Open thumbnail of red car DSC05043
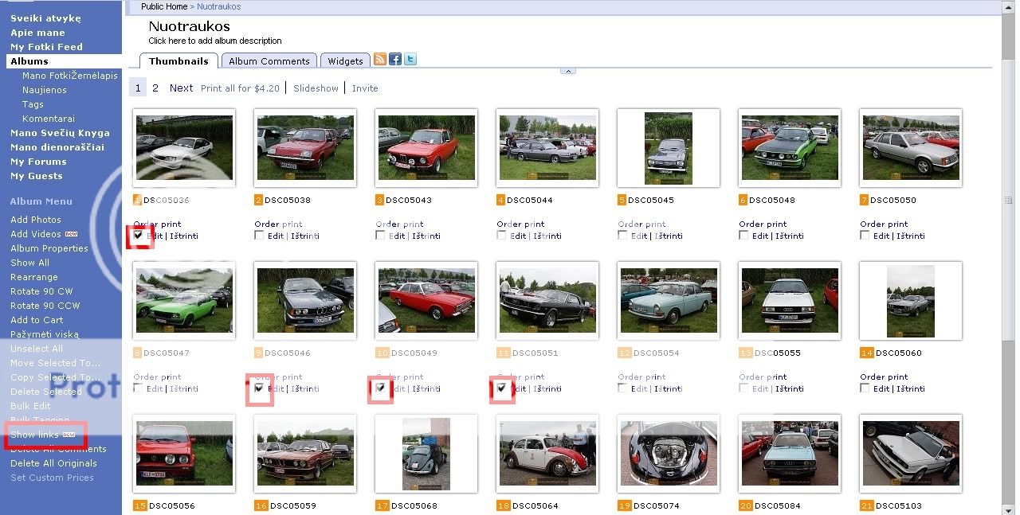The width and height of the screenshot is (1020, 515). pos(426,147)
